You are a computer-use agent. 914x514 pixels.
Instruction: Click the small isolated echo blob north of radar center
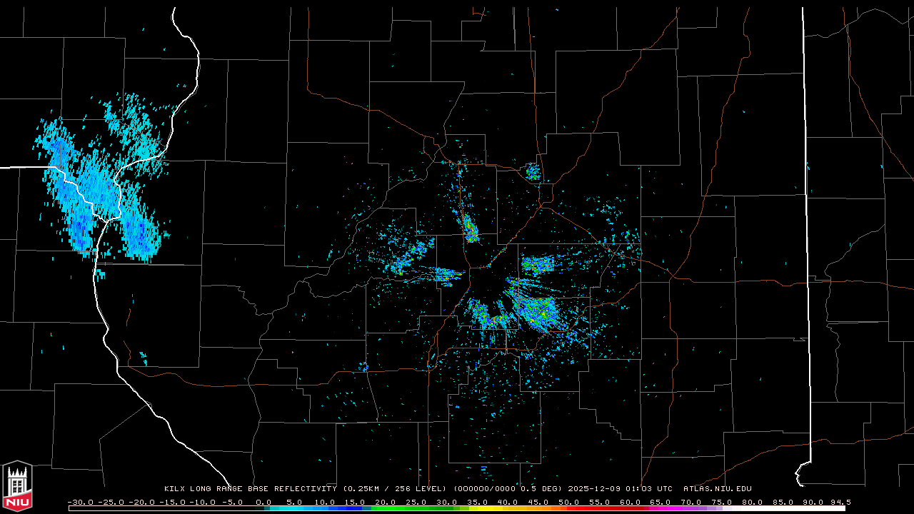pyautogui.click(x=533, y=171)
